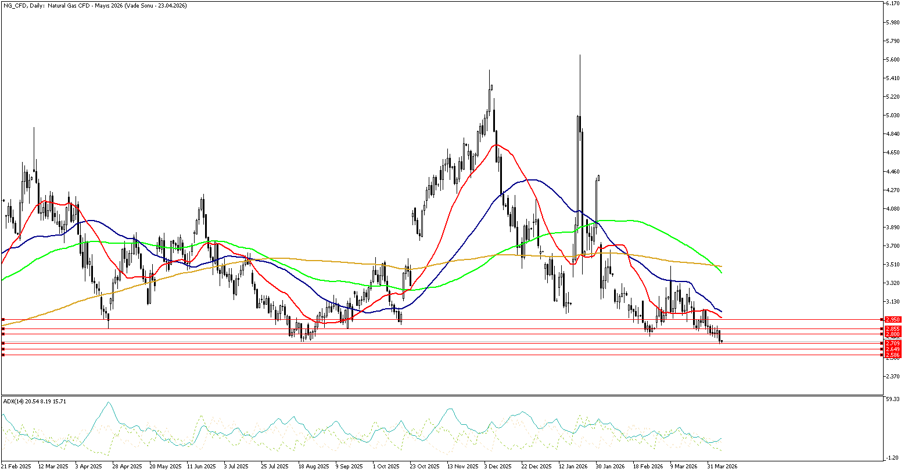Viewport: 908px width, 473px height.
Task: Click the 9 Mar 2026 date label
Action: [684, 466]
